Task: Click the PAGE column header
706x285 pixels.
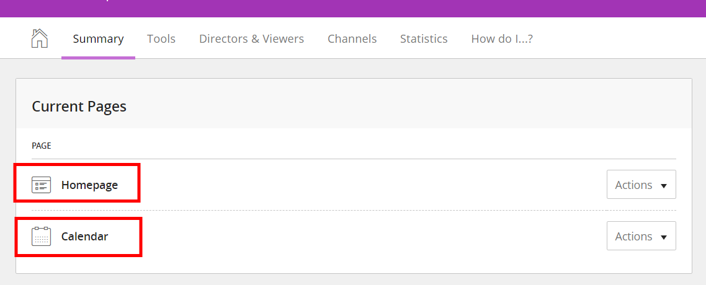Action: click(42, 146)
